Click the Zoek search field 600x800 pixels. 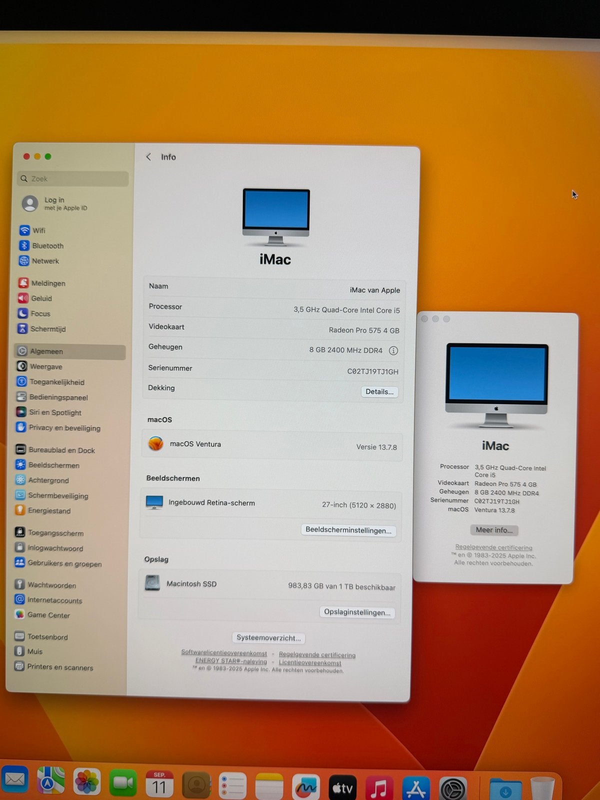point(73,179)
